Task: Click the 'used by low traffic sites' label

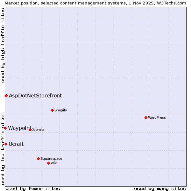Action: click(x=3, y=149)
